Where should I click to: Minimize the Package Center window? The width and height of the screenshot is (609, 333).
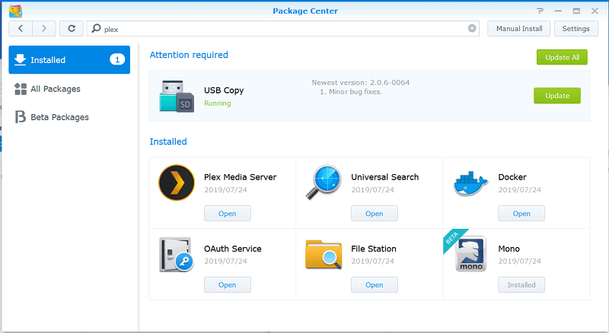(x=558, y=11)
